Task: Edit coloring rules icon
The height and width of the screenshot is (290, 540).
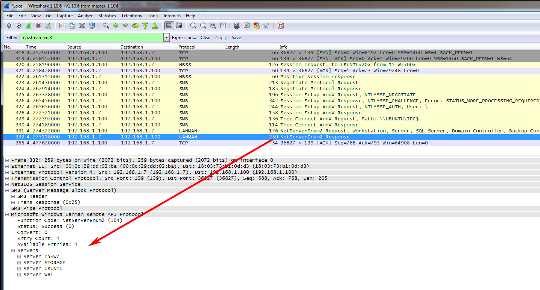Action: click(257, 26)
